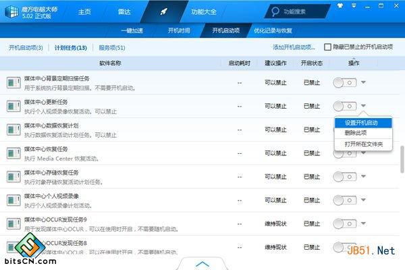Click icon of 媒体中心个人视频录像
Image resolution: width=405 pixels, height=270 pixels.
[13, 200]
